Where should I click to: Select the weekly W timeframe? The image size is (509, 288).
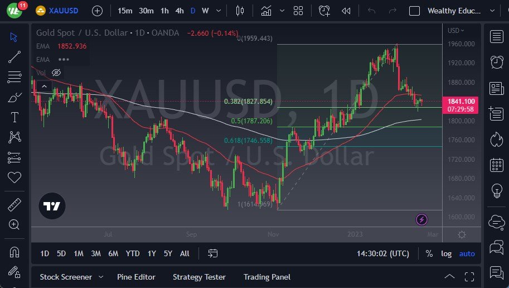pyautogui.click(x=205, y=11)
